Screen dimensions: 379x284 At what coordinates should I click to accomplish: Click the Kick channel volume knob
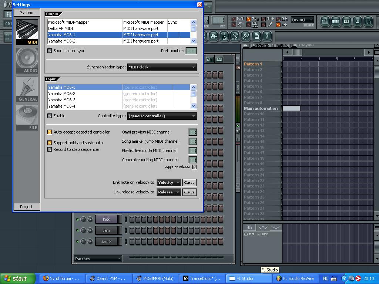click(90, 219)
